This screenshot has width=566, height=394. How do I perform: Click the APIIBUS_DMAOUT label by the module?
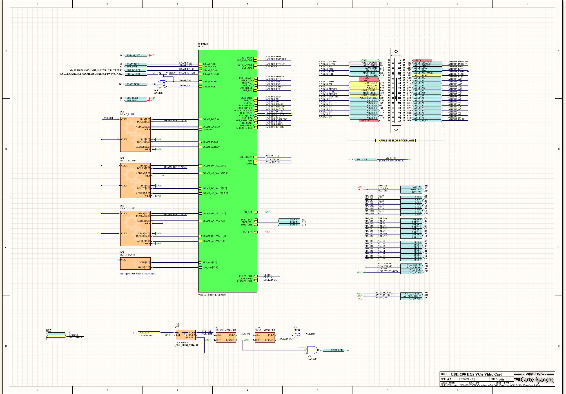[276, 59]
